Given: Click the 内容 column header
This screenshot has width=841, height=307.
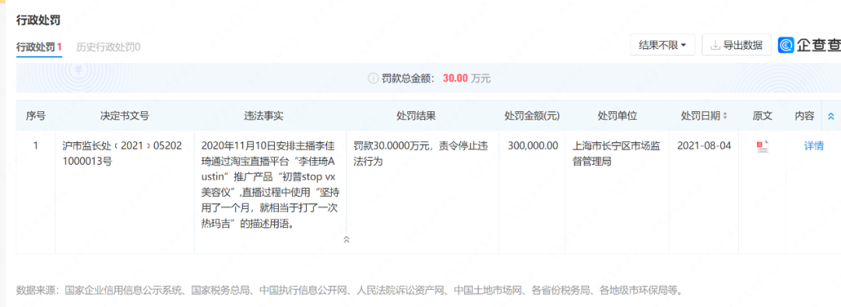Looking at the screenshot, I should (804, 116).
